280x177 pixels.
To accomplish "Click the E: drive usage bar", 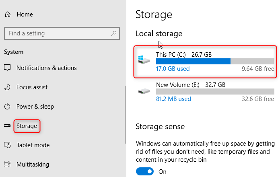I will click(215, 91).
